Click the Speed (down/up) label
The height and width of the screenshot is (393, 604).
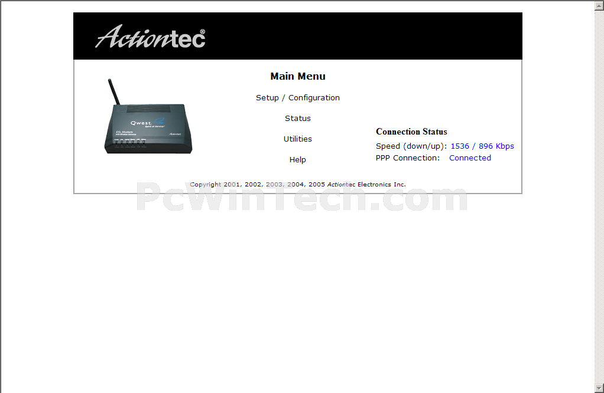click(411, 146)
